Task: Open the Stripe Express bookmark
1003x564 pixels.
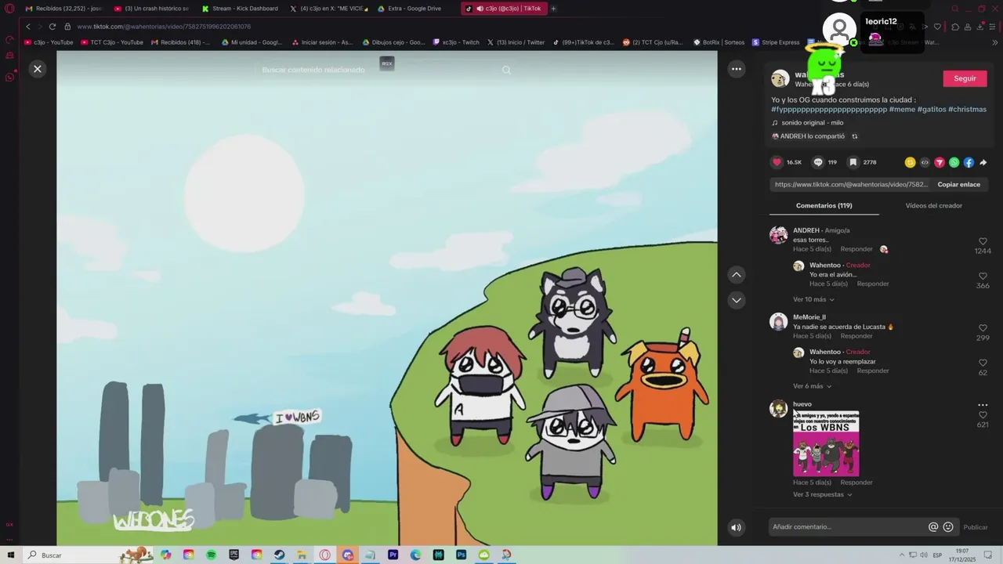Action: coord(776,42)
